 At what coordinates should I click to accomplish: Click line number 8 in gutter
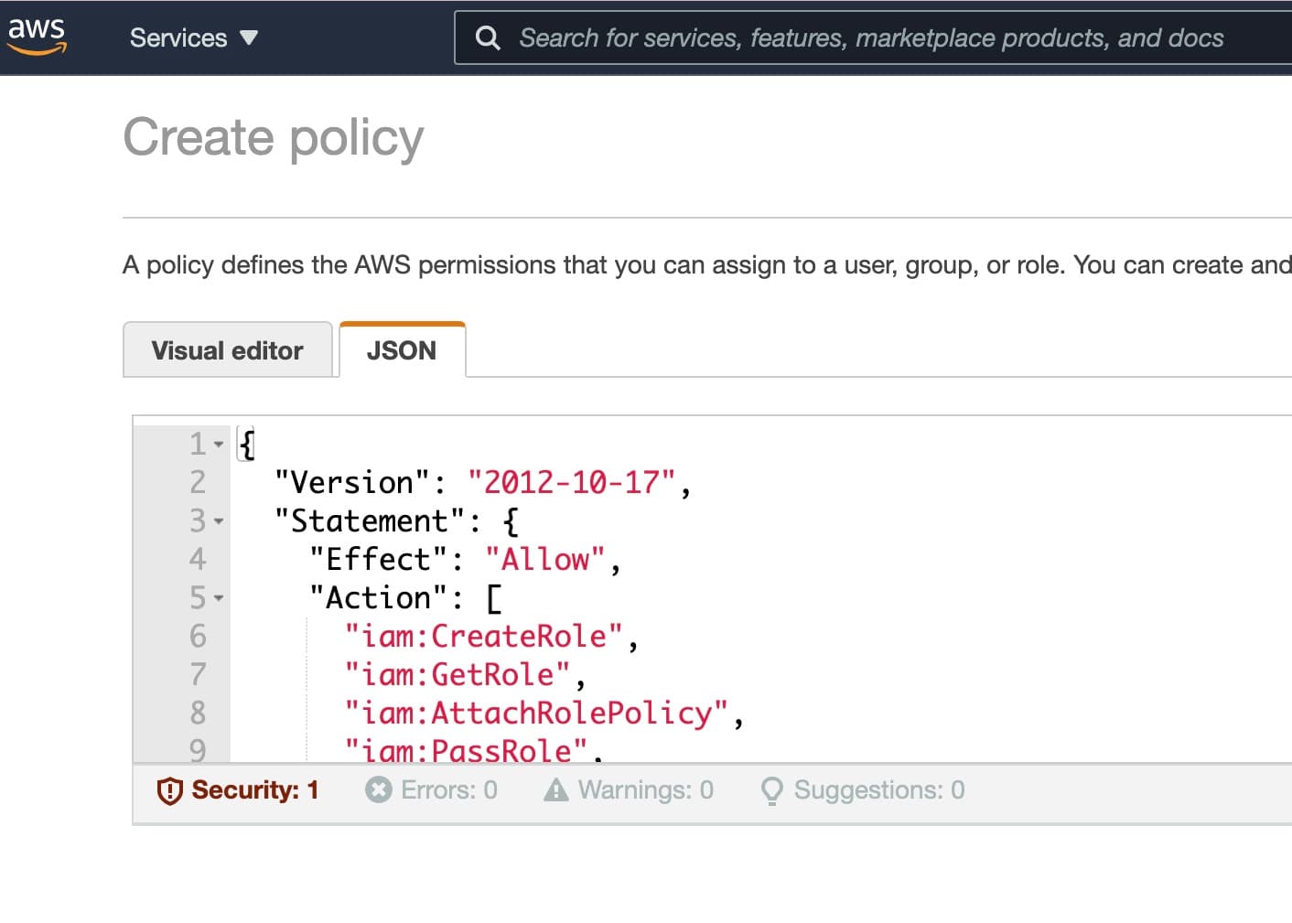(x=198, y=713)
